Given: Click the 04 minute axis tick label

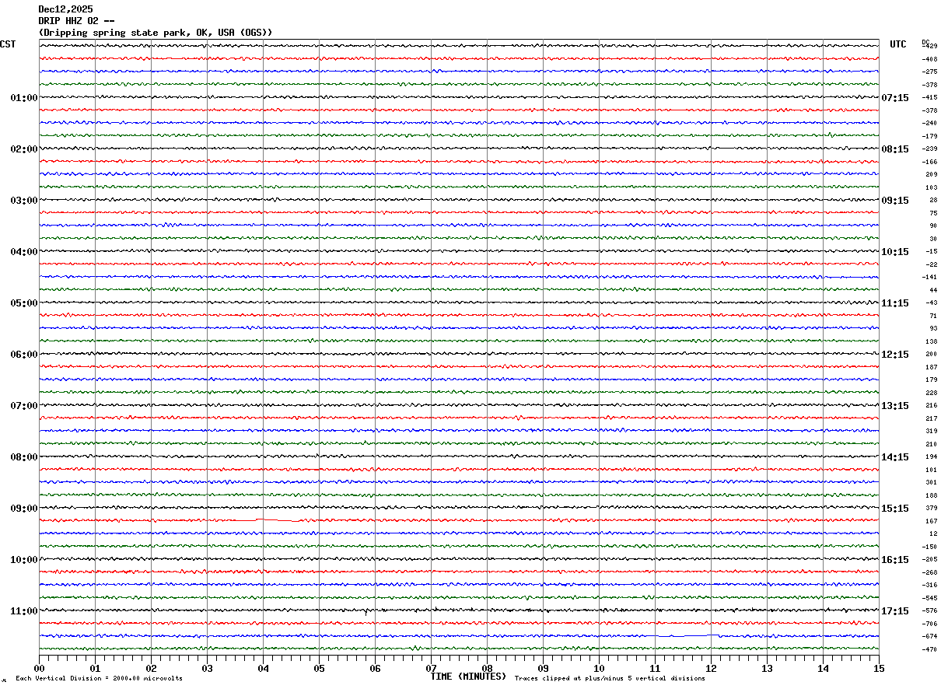Looking at the screenshot, I should (x=263, y=668).
